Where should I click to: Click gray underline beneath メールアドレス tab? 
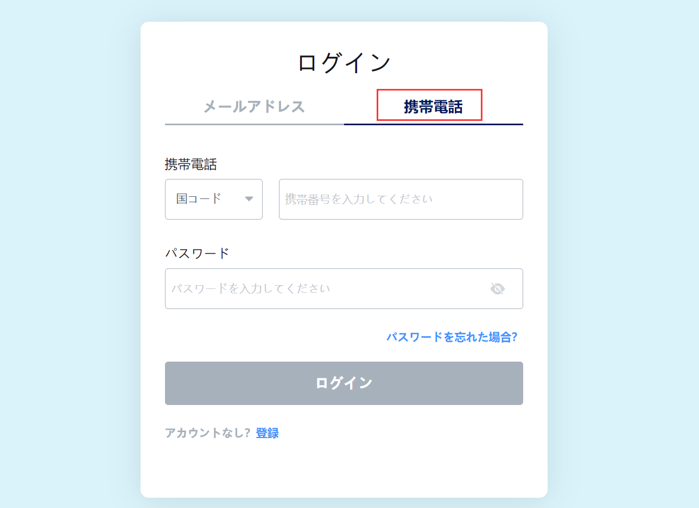254,124
